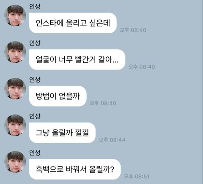Click the 인성 name above '얼굴이 너무 빨간거 같아...'
The image size is (203, 184).
pyautogui.click(x=35, y=43)
